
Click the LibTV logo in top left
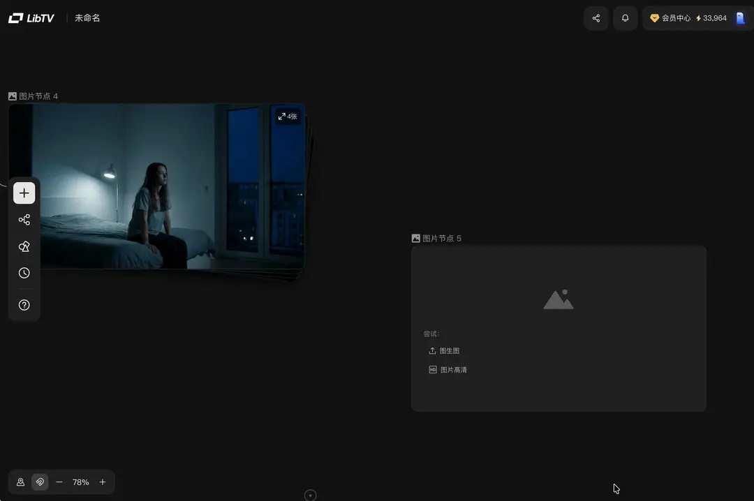pos(30,17)
